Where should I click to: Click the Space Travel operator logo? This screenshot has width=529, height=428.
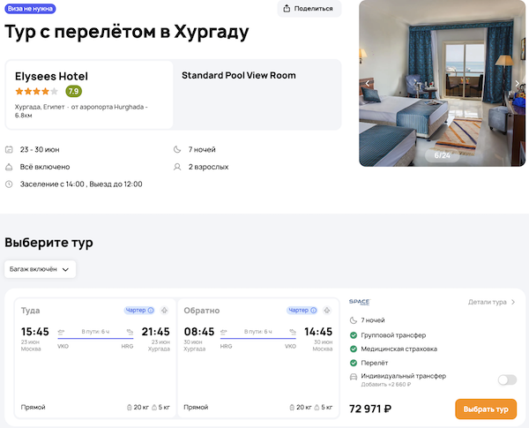[x=359, y=302]
